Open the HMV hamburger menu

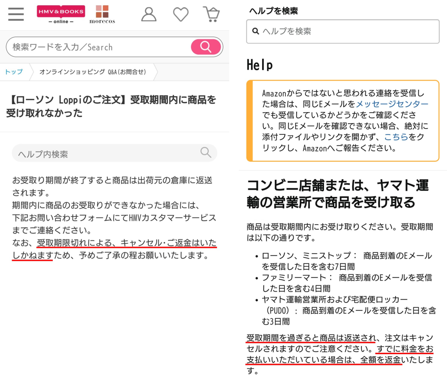pos(16,14)
